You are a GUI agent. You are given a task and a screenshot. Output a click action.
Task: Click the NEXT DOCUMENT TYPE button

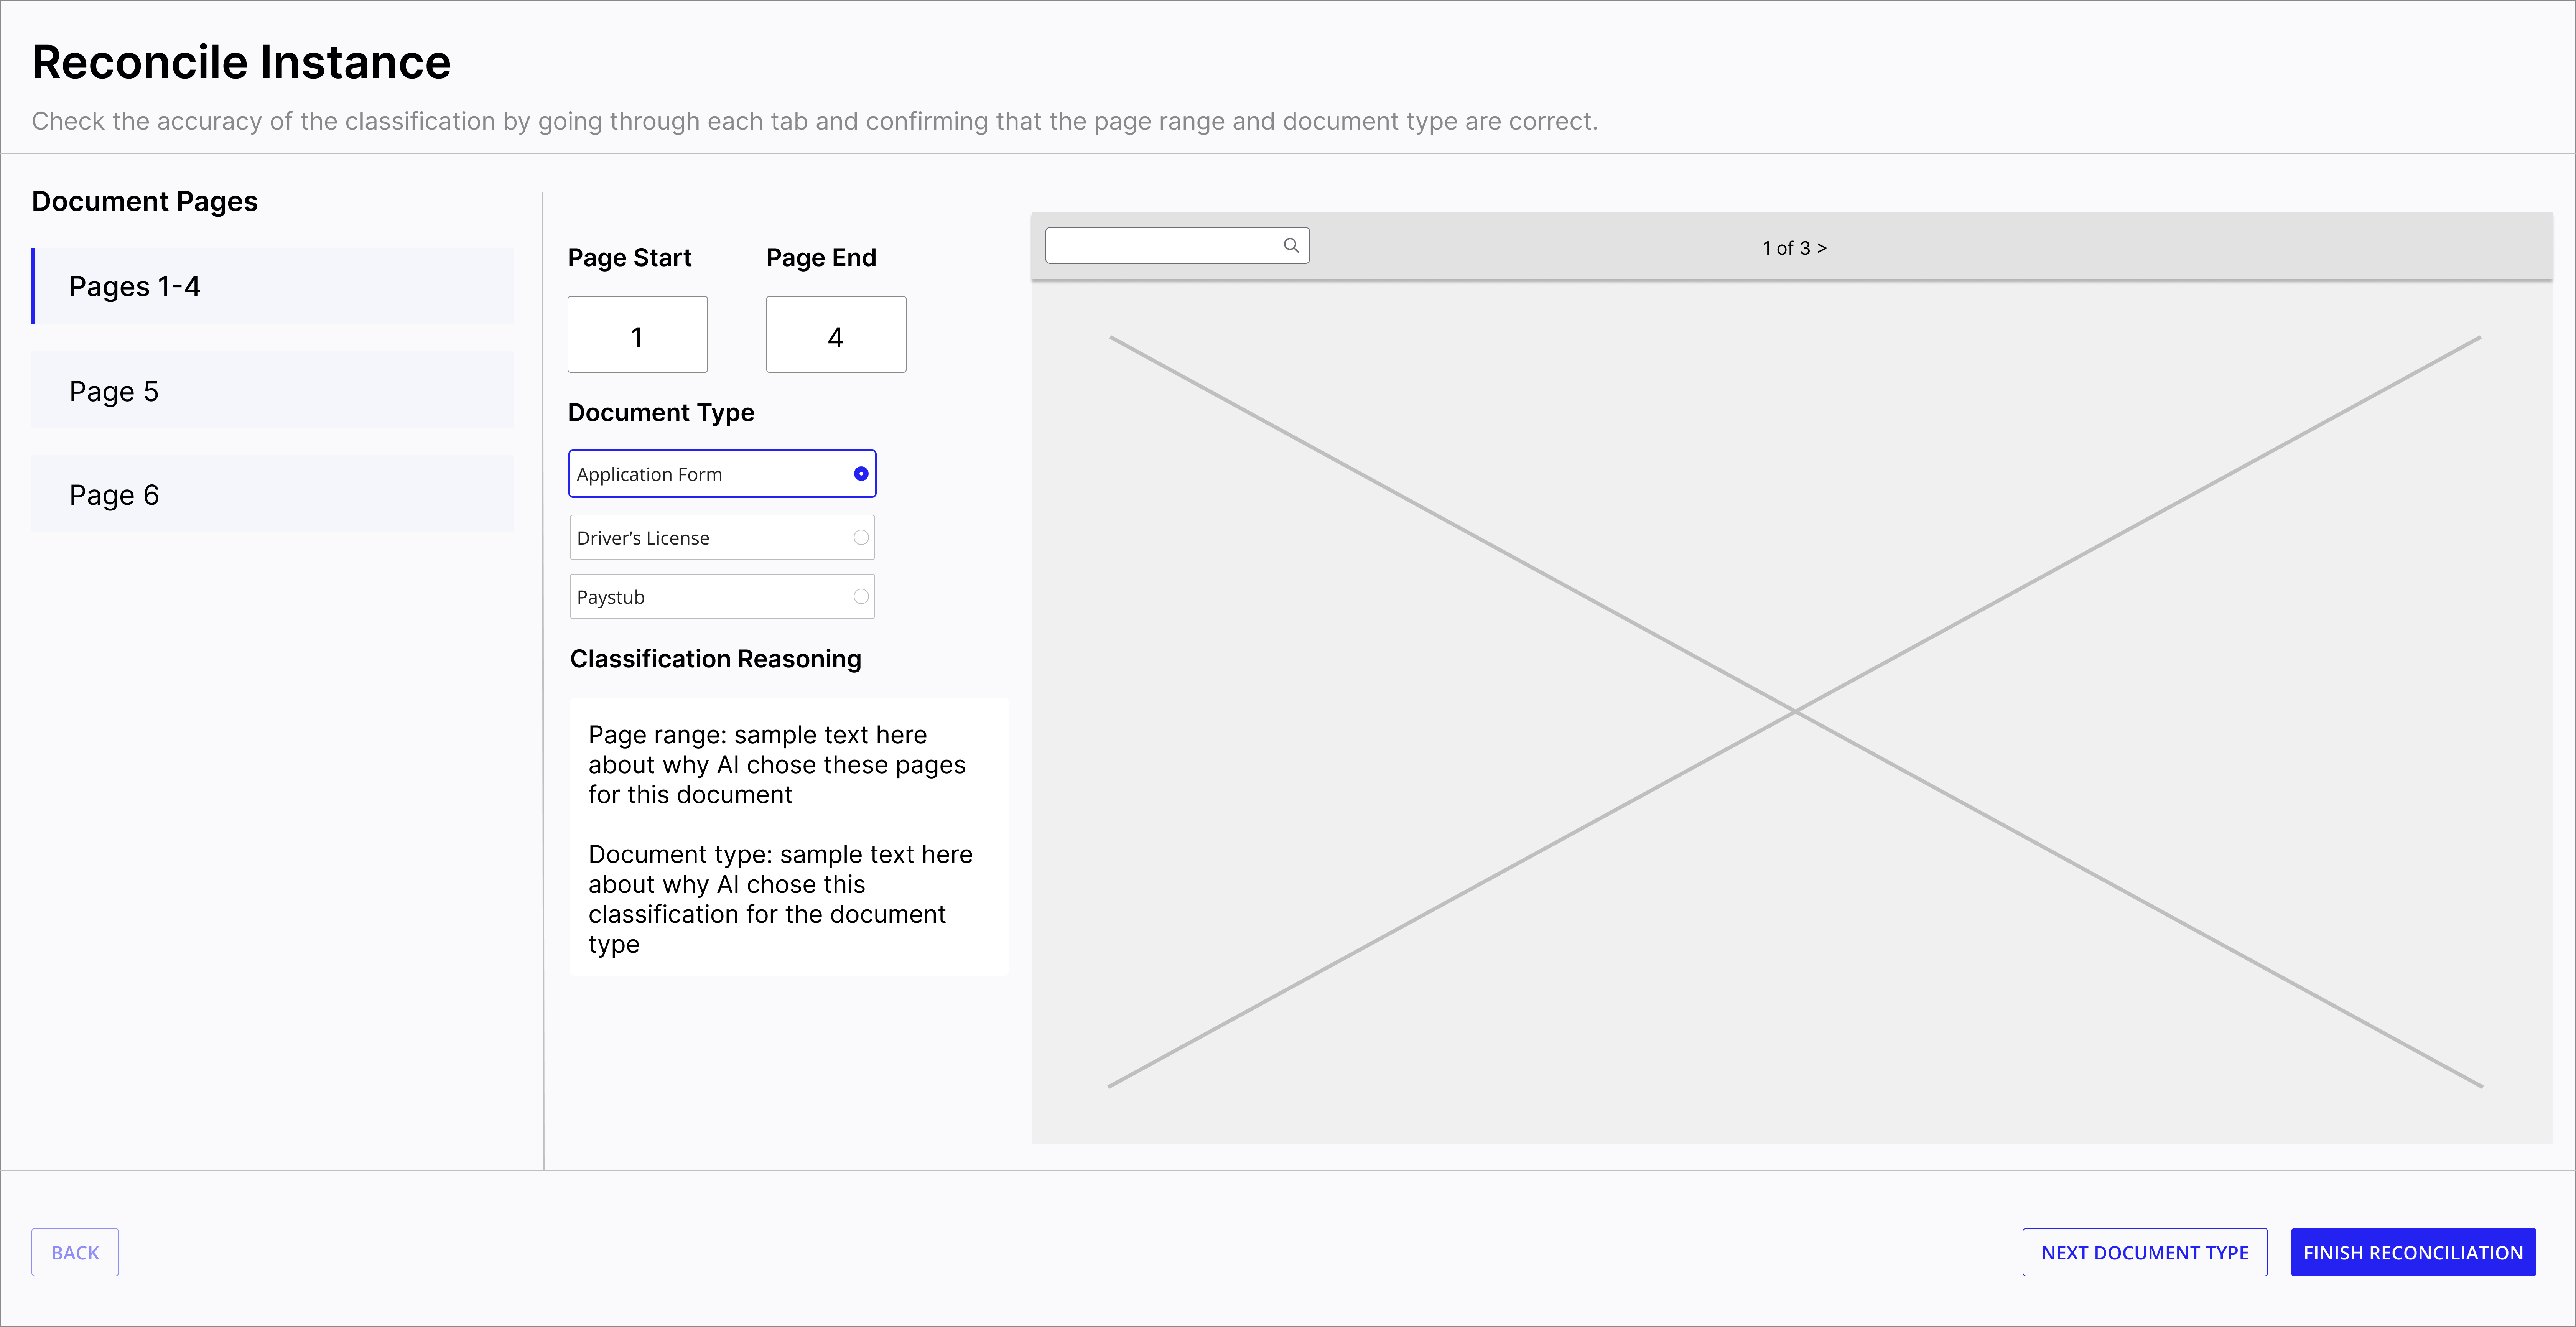[x=2144, y=1252]
